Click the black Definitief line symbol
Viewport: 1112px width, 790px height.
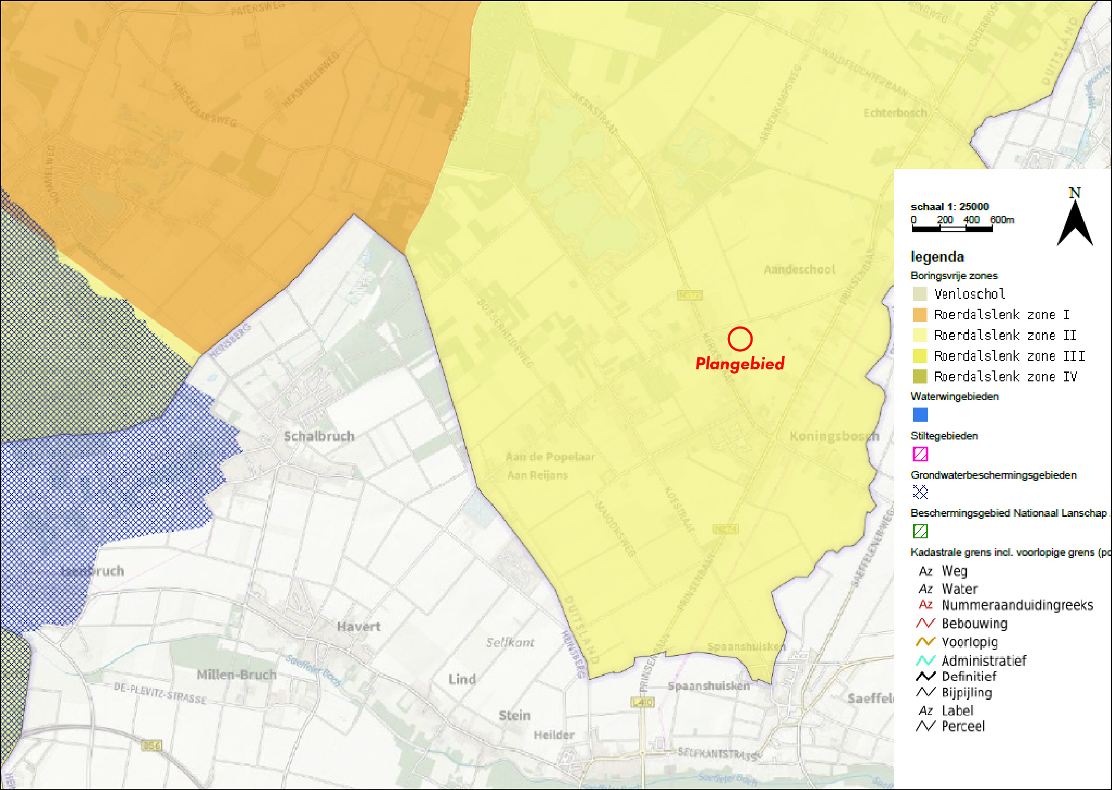coord(925,676)
